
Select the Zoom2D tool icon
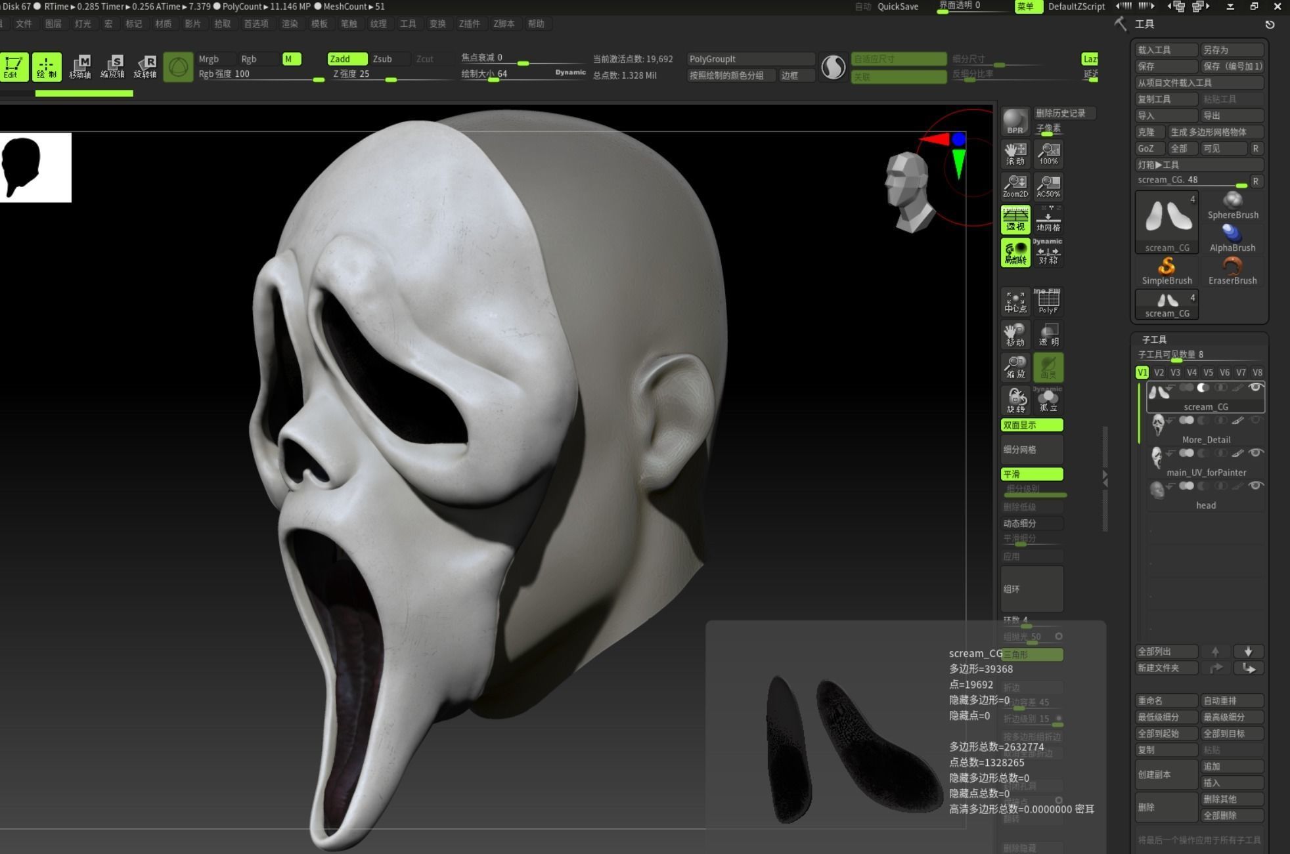pyautogui.click(x=1015, y=186)
